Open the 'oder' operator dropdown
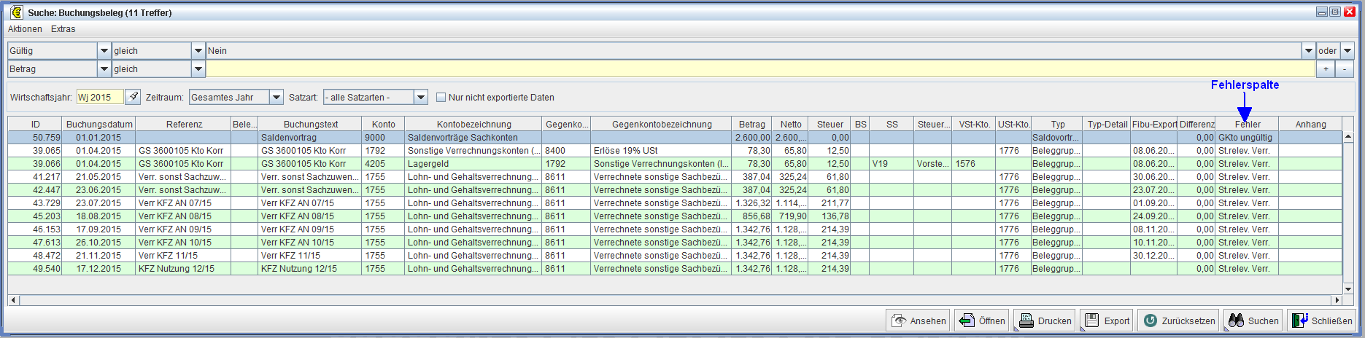 [x=1347, y=51]
